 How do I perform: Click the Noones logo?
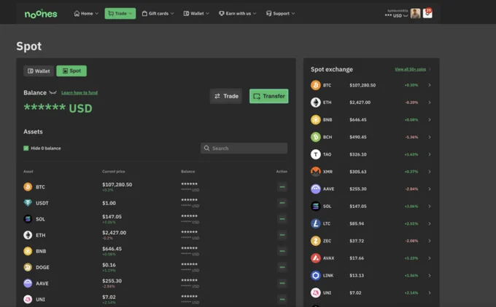click(41, 14)
